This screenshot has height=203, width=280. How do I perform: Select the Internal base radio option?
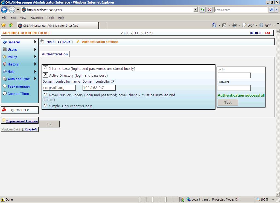coord(45,68)
